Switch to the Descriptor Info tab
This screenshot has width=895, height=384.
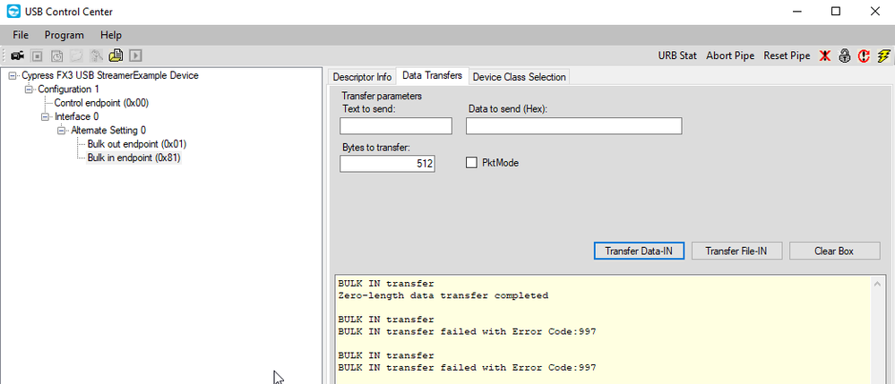click(362, 77)
